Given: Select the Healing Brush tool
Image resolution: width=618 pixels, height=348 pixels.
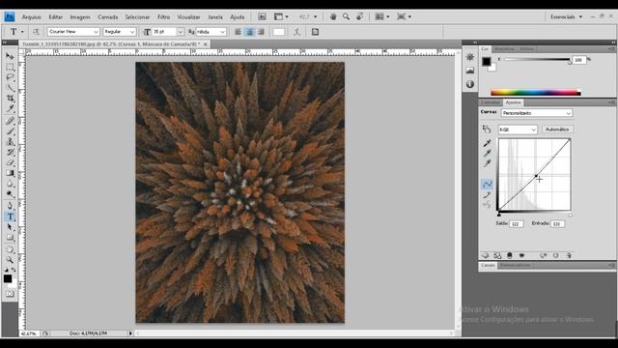Looking at the screenshot, I should [x=10, y=121].
